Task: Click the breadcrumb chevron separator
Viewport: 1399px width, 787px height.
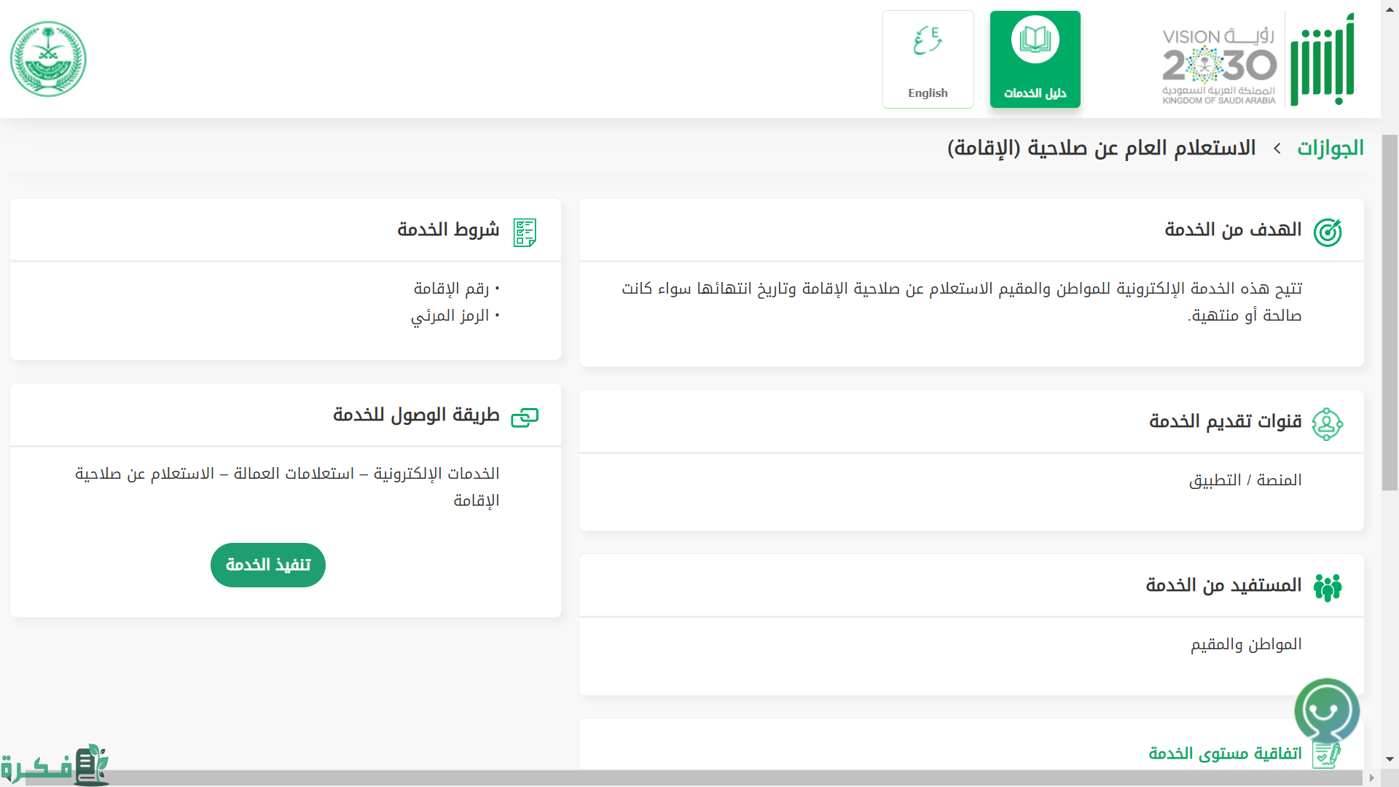Action: 1277,149
